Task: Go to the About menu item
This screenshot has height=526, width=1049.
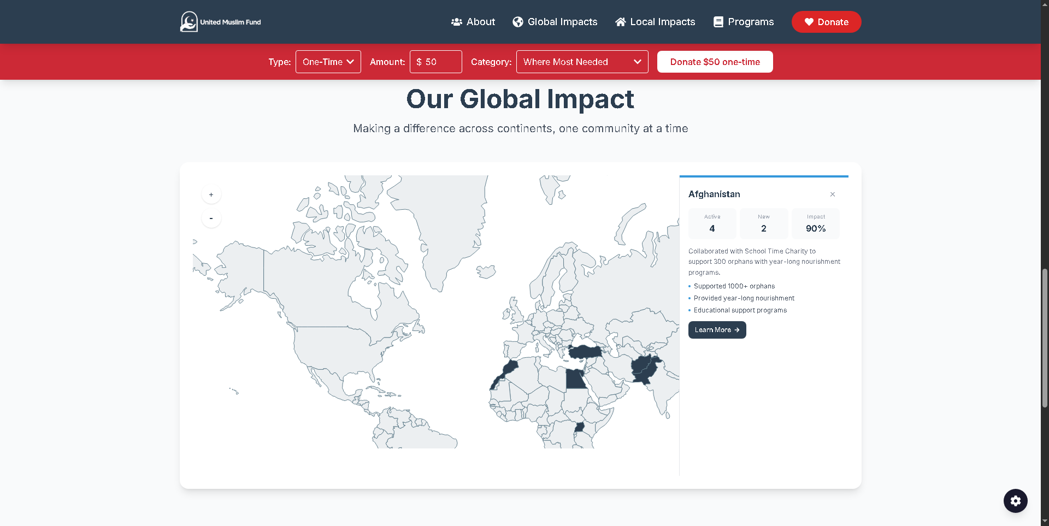Action: (480, 22)
